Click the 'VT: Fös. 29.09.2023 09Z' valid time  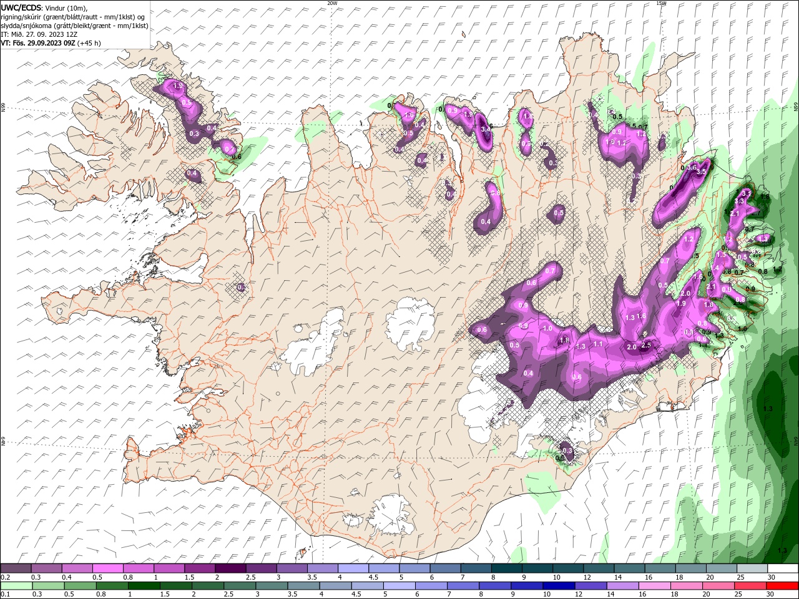click(38, 43)
